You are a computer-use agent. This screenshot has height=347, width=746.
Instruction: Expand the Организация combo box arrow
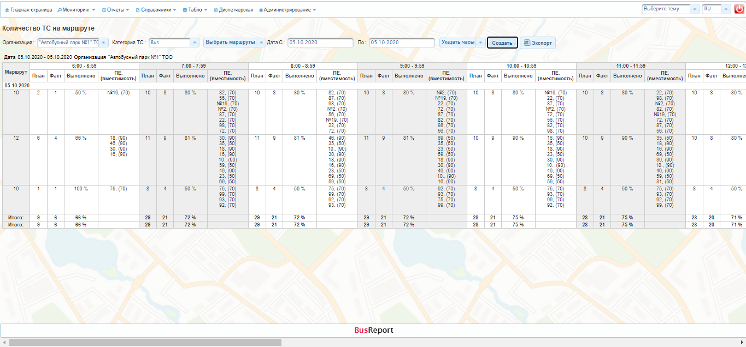click(x=104, y=43)
